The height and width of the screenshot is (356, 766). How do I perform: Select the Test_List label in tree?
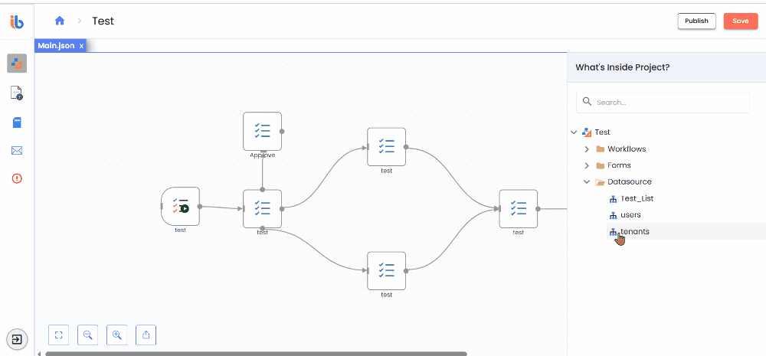pyautogui.click(x=637, y=199)
